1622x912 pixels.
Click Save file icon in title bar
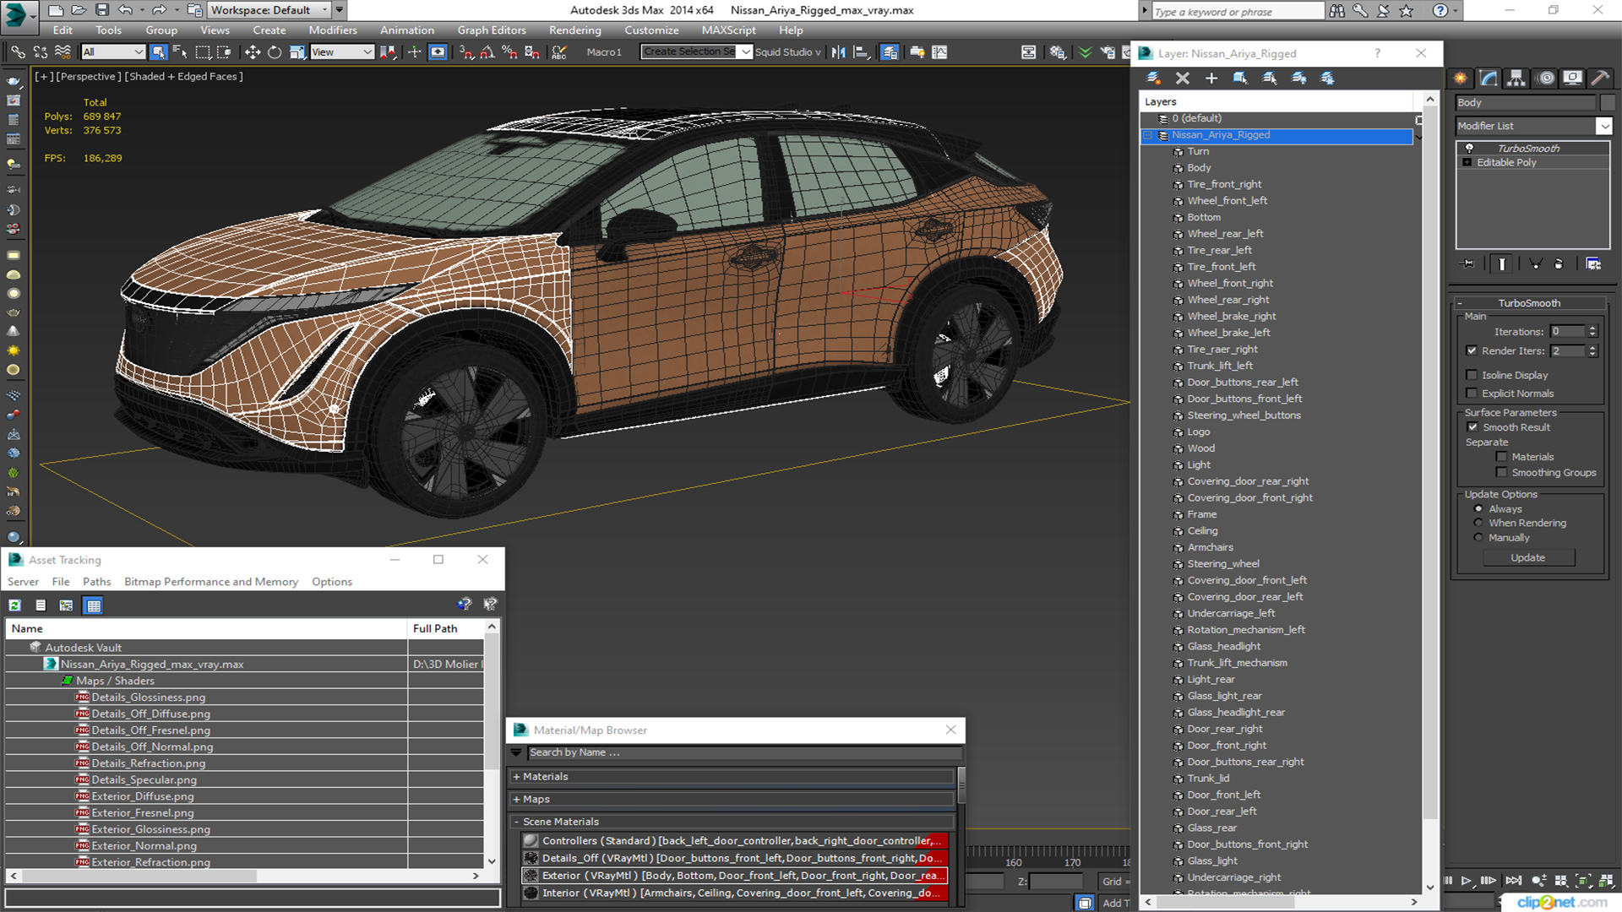[101, 10]
